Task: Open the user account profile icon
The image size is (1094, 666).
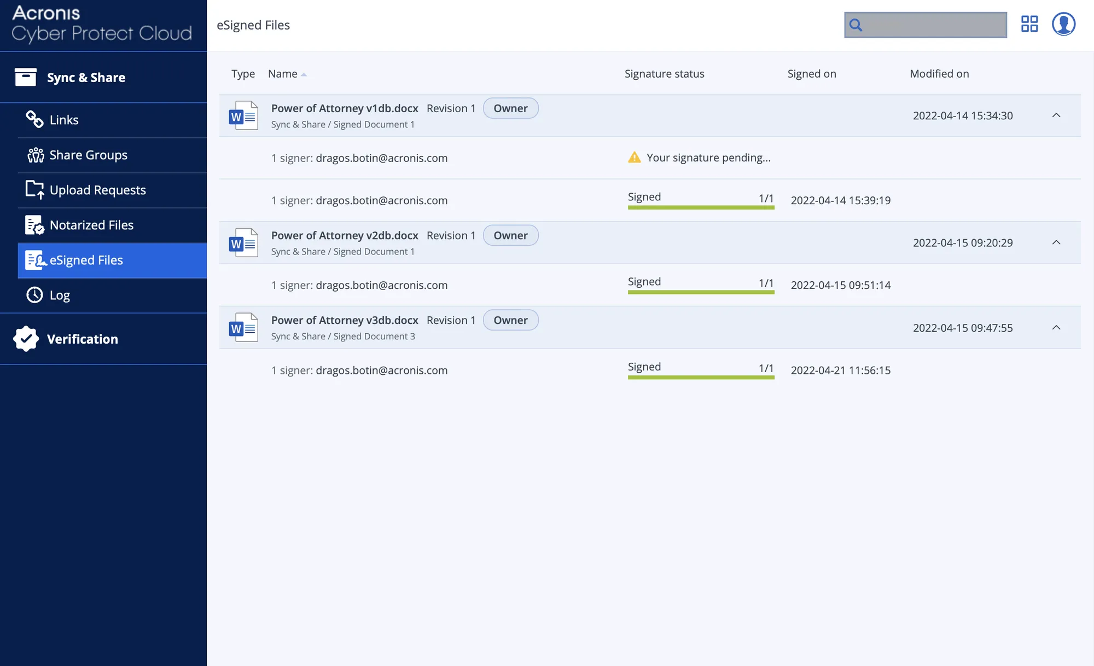Action: pyautogui.click(x=1063, y=25)
